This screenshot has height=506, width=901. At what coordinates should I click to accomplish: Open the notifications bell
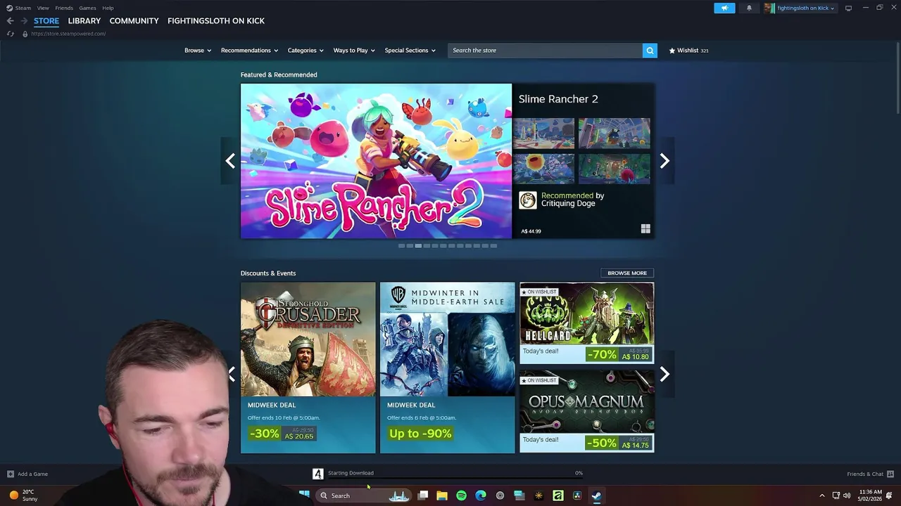click(749, 8)
